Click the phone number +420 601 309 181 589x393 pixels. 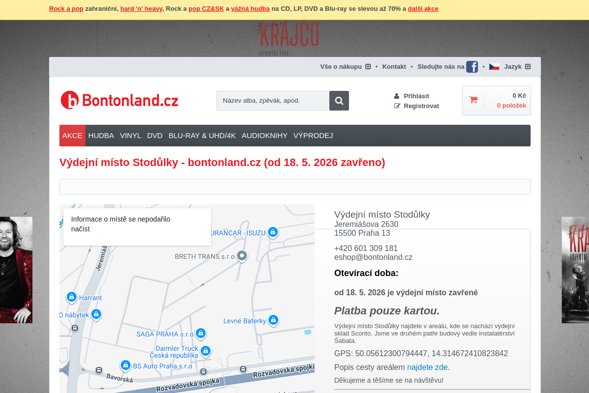[366, 249]
